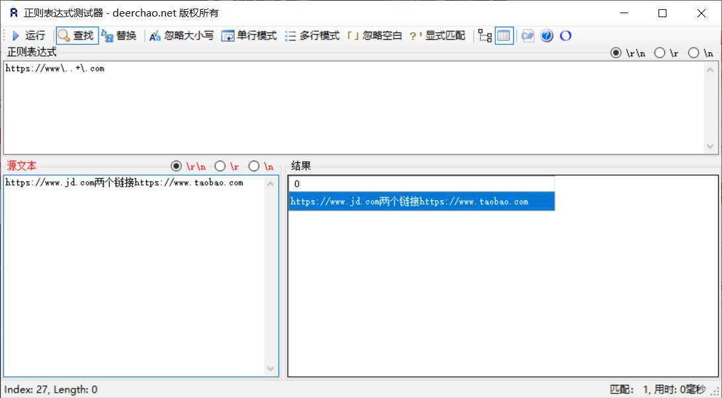The image size is (722, 398).
Task: Toggle 单行模式 single-line mode
Action: [249, 36]
